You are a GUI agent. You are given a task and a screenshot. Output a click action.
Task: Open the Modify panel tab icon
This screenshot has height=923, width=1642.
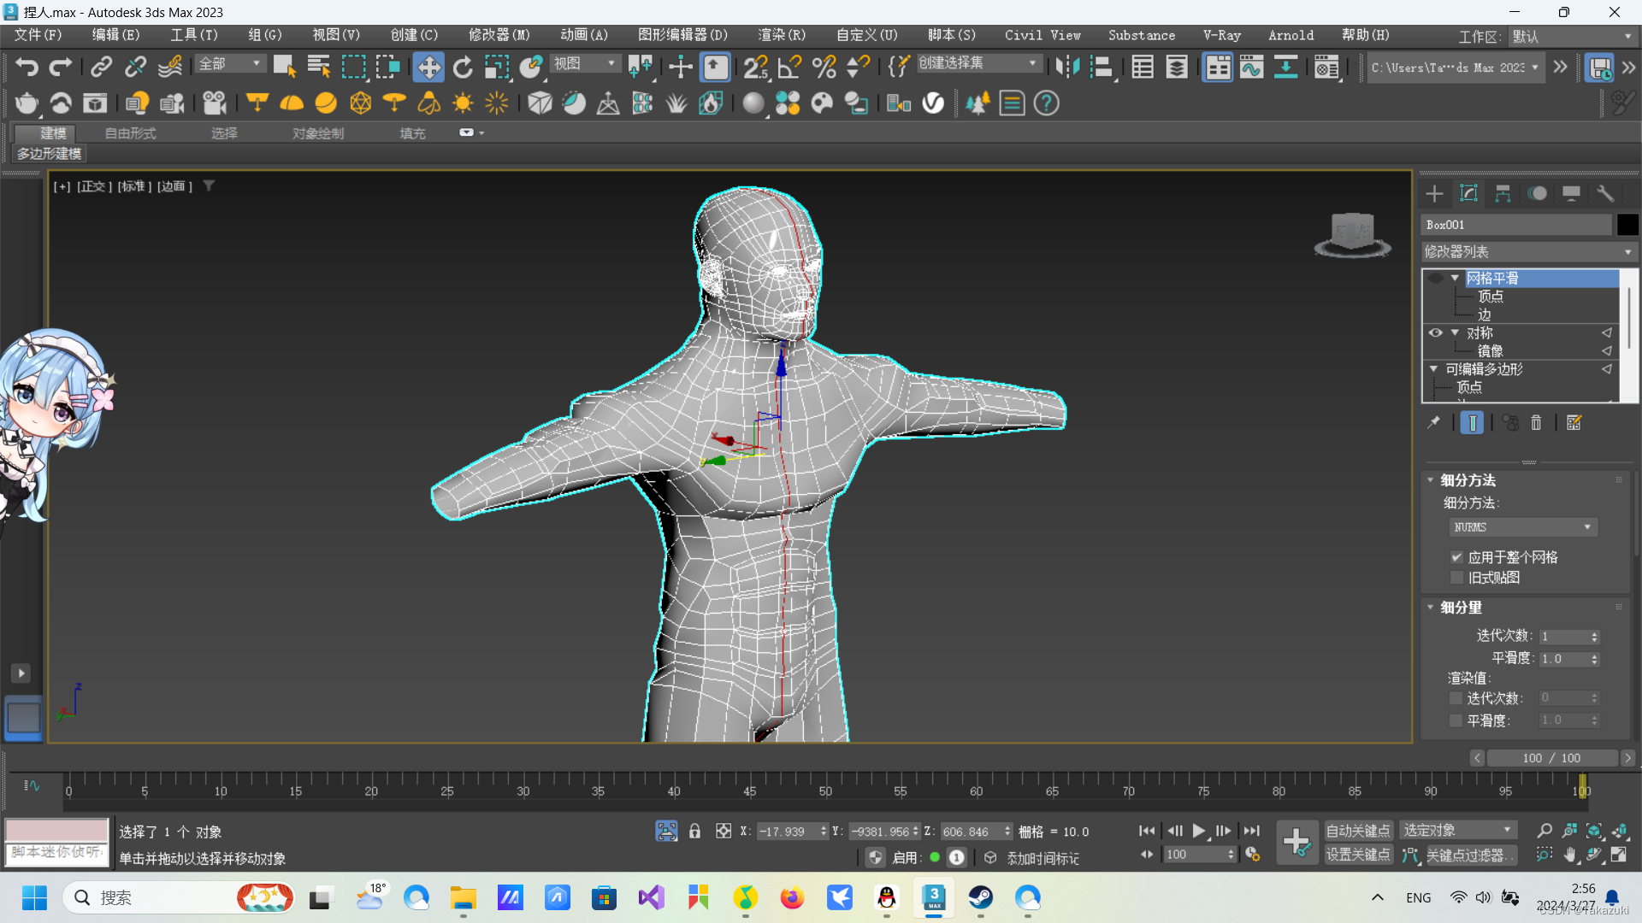1468,194
